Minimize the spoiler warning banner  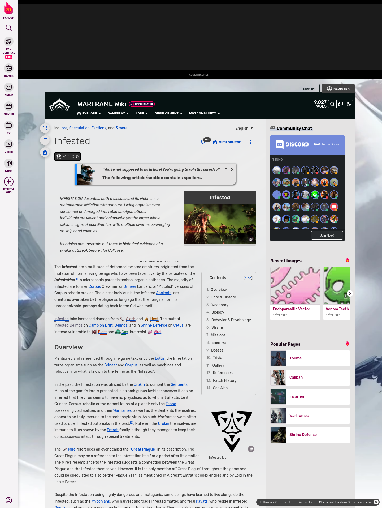[x=226, y=168]
